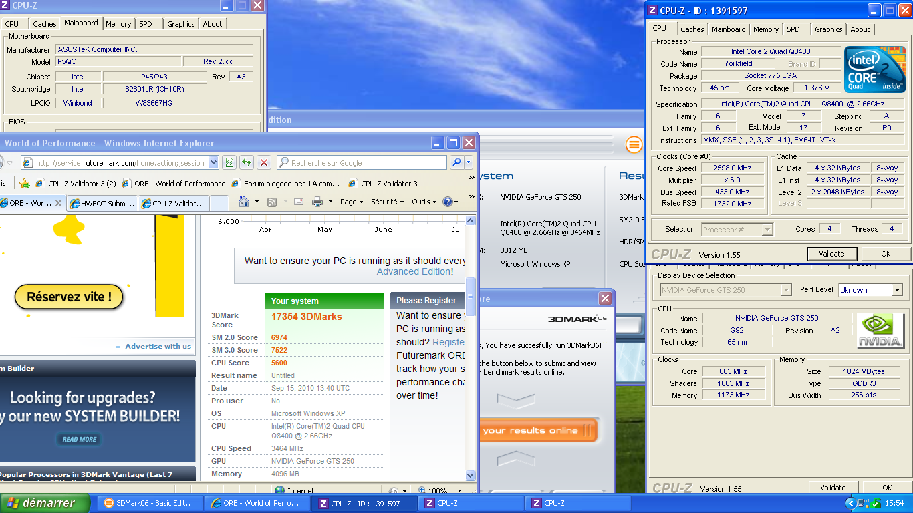
Task: Open Graphics tab in CPU-Z ID 1391597 window
Action: [828, 29]
